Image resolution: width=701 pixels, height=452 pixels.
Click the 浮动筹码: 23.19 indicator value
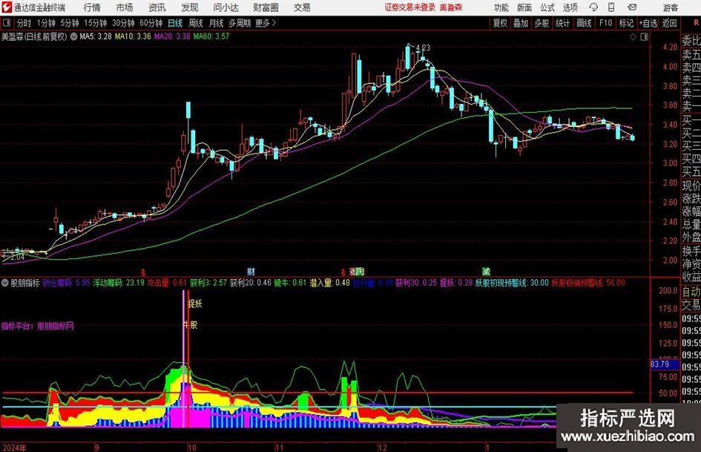(x=119, y=283)
